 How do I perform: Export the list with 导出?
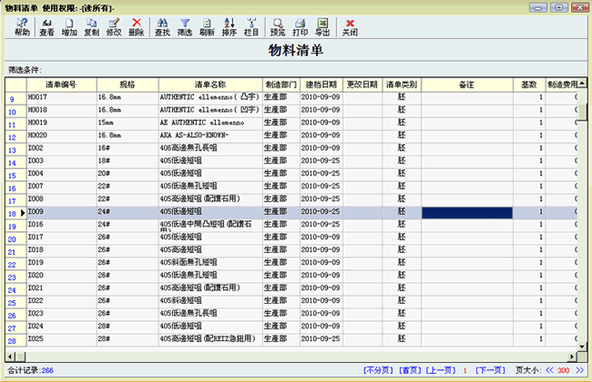coord(322,27)
